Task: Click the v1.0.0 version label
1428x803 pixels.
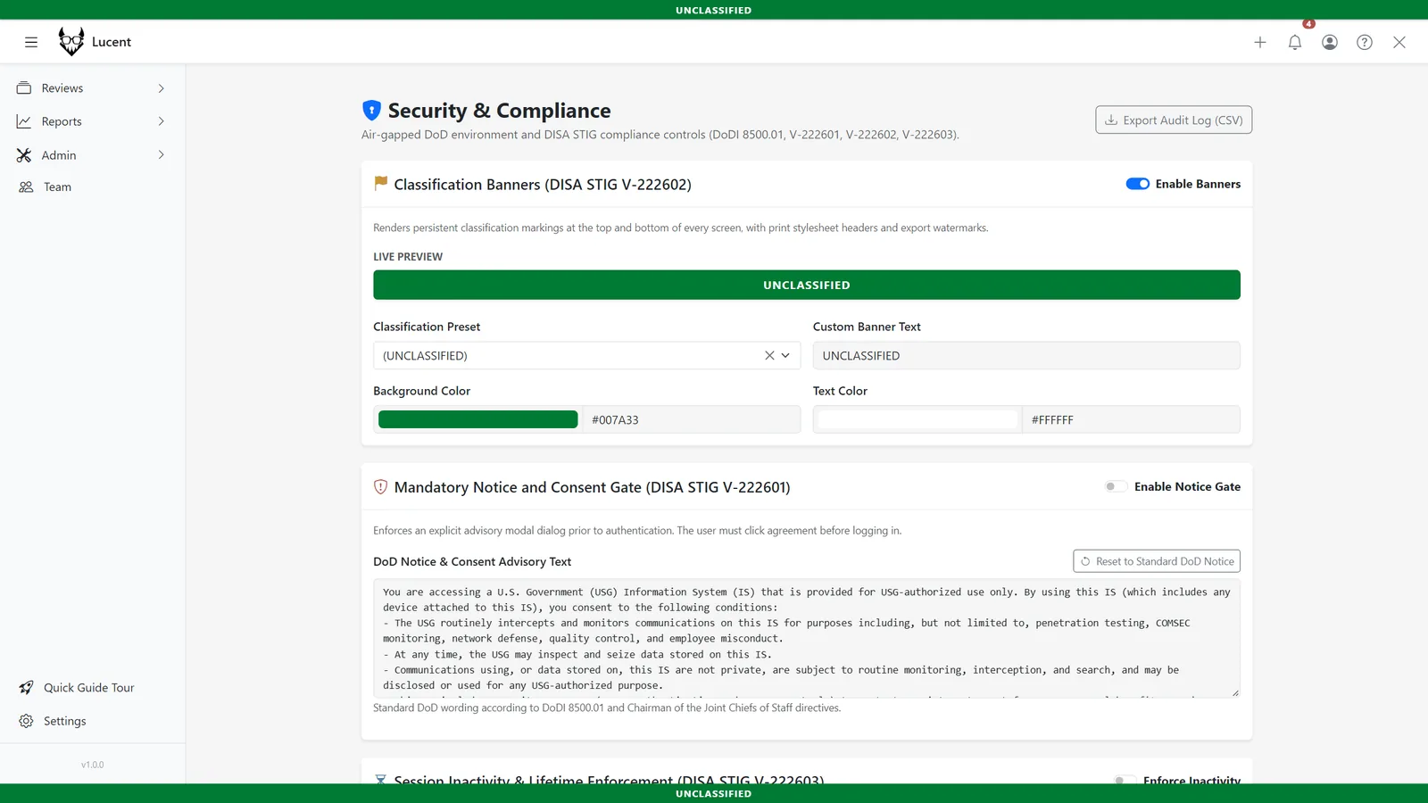Action: (x=92, y=765)
